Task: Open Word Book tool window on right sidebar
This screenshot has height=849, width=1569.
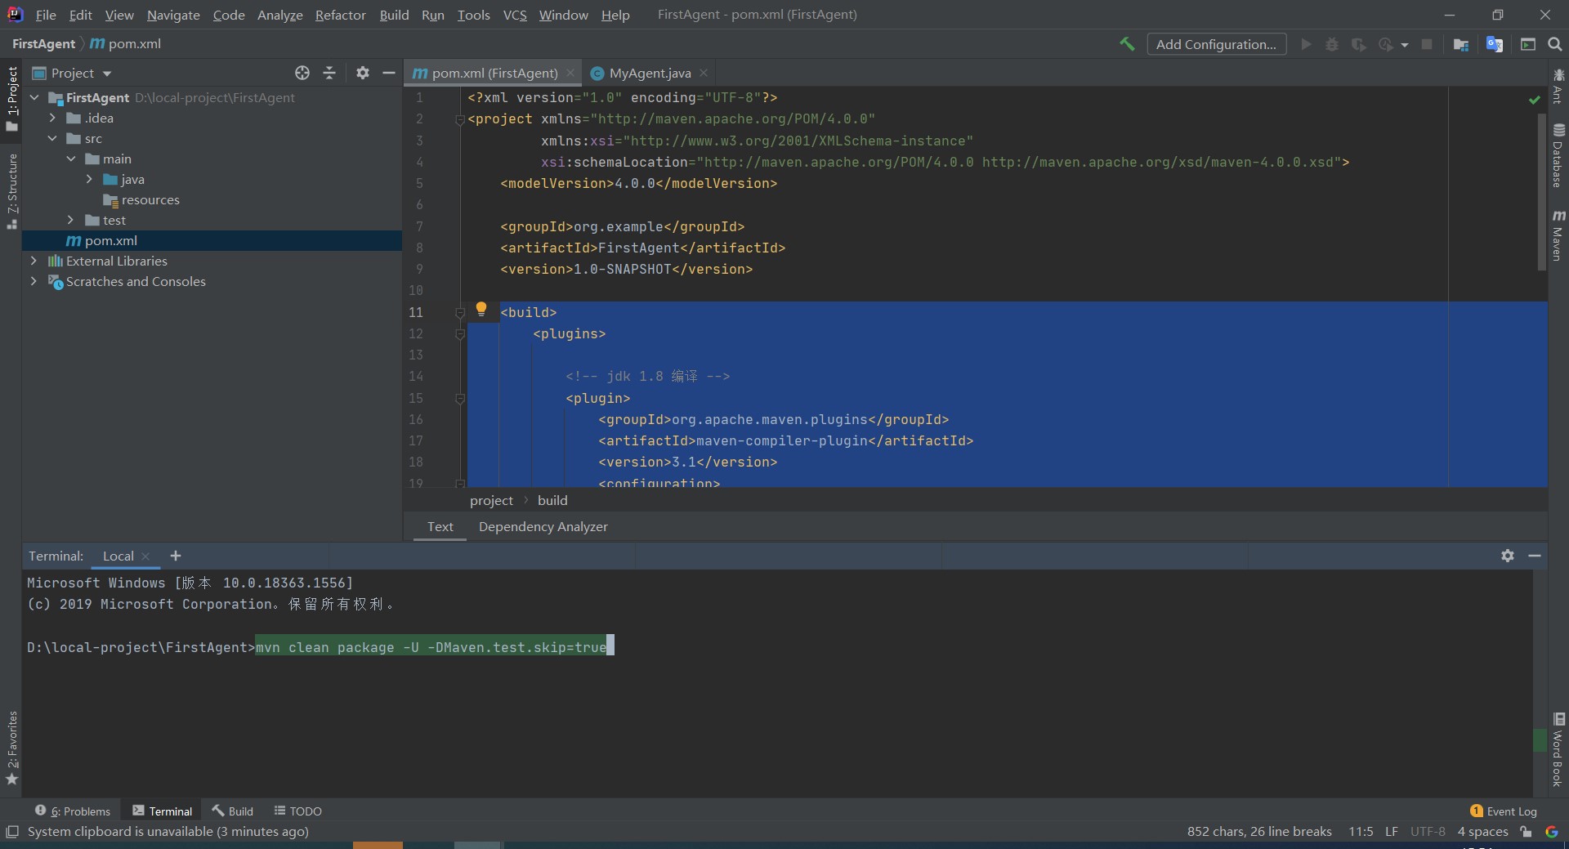Action: (x=1558, y=749)
